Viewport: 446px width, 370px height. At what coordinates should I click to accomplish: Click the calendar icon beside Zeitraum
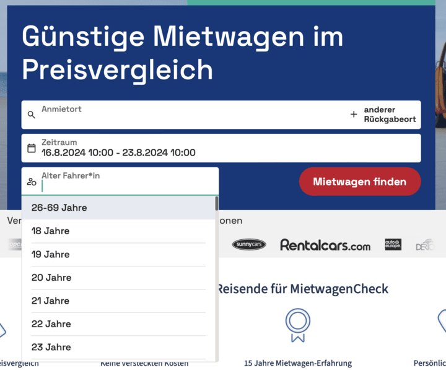tap(32, 148)
